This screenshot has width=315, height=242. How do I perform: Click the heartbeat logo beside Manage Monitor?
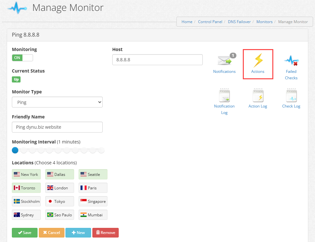pyautogui.click(x=17, y=8)
